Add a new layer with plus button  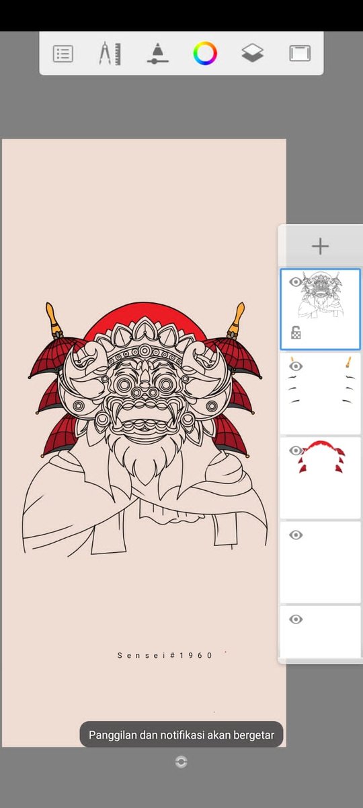321,246
